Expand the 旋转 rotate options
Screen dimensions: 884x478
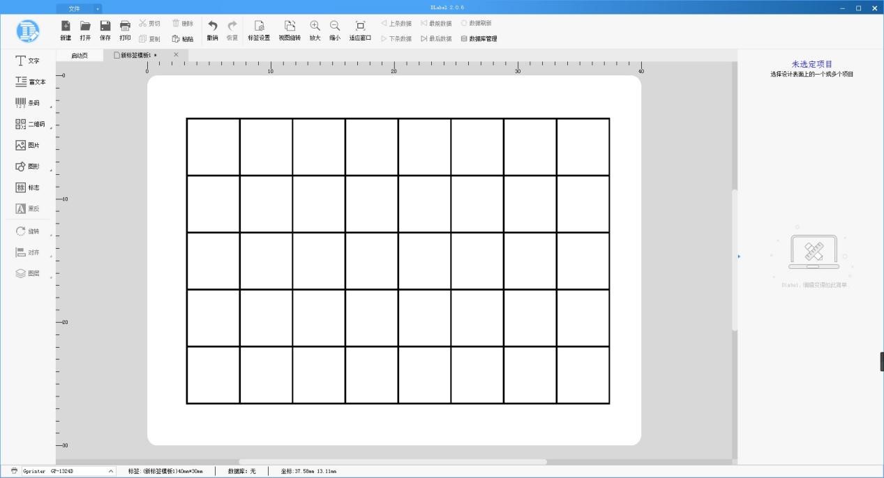click(x=51, y=235)
